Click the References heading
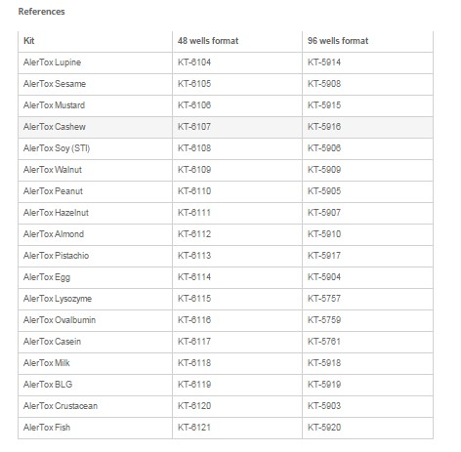The image size is (461, 452). [x=41, y=12]
